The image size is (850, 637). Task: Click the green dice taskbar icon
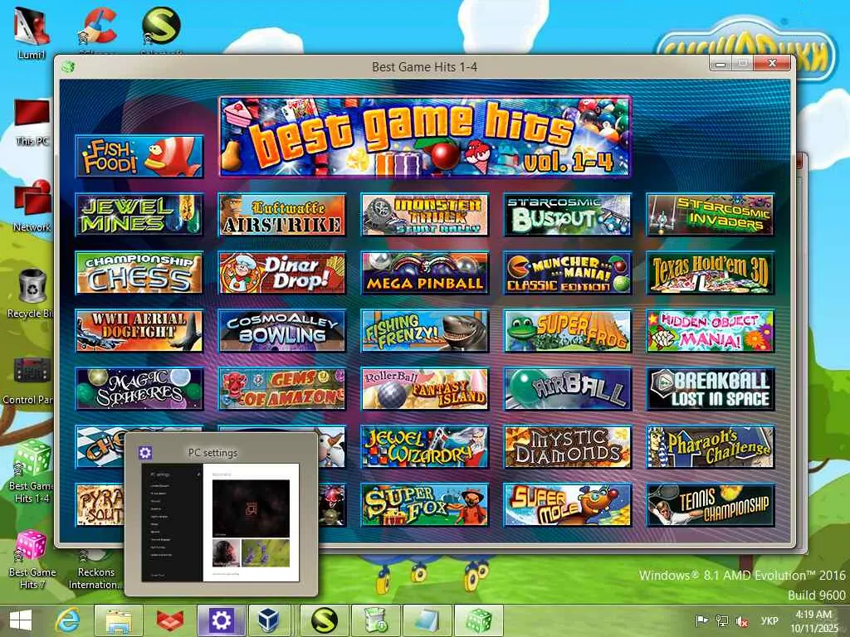[x=478, y=620]
